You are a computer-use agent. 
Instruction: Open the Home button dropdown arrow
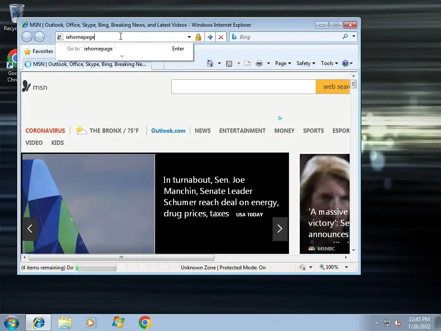pyautogui.click(x=219, y=63)
